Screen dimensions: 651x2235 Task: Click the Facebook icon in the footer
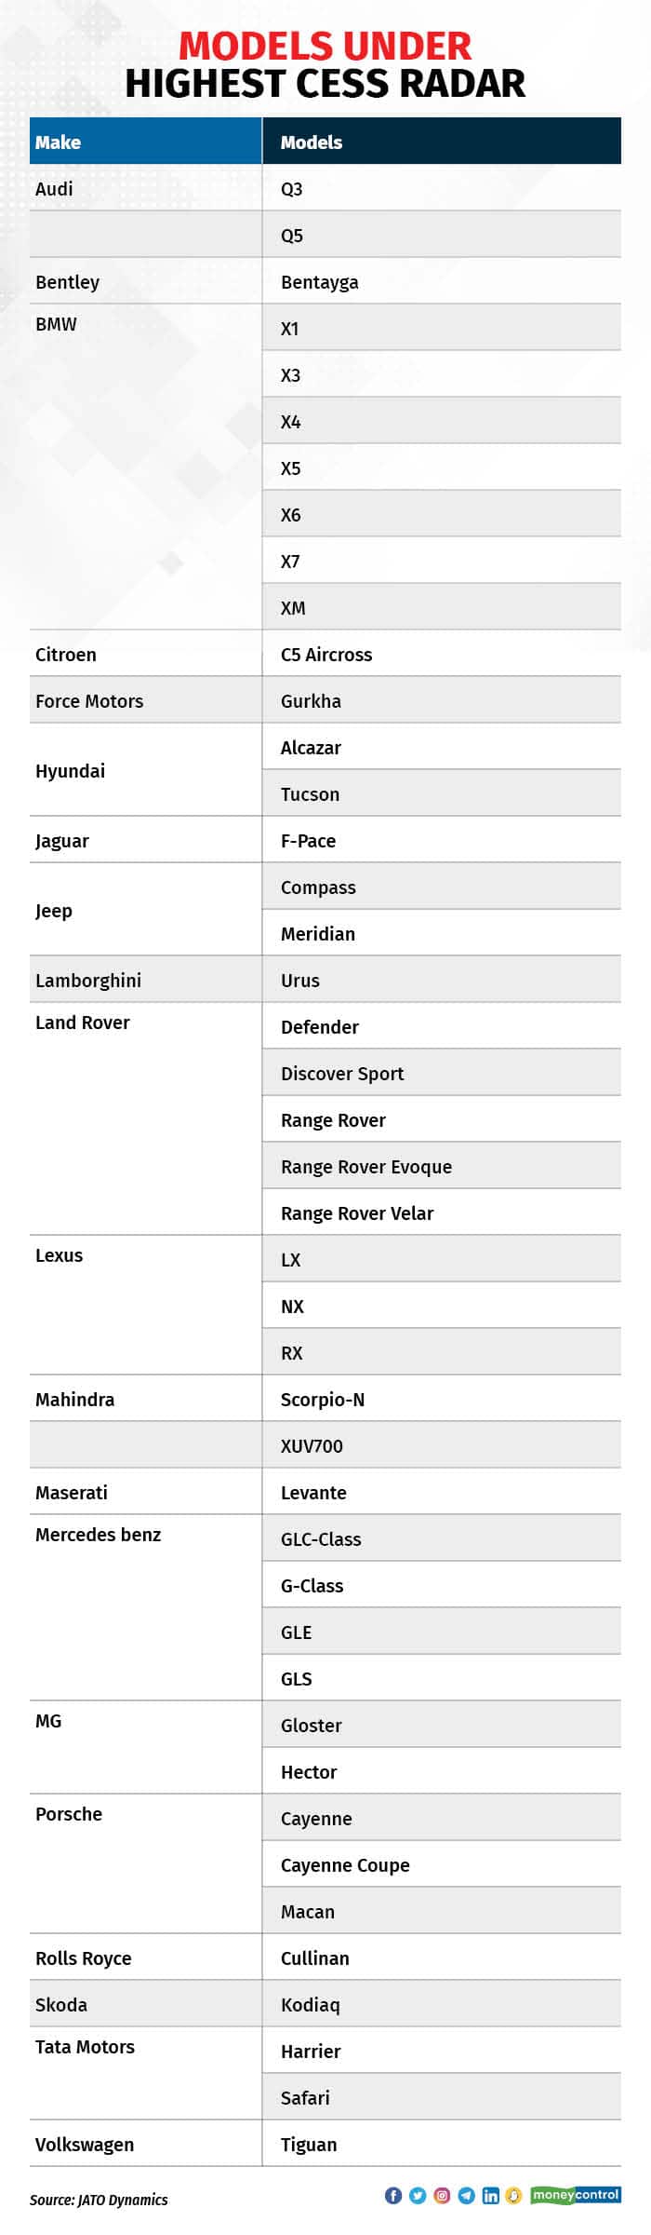click(393, 2195)
